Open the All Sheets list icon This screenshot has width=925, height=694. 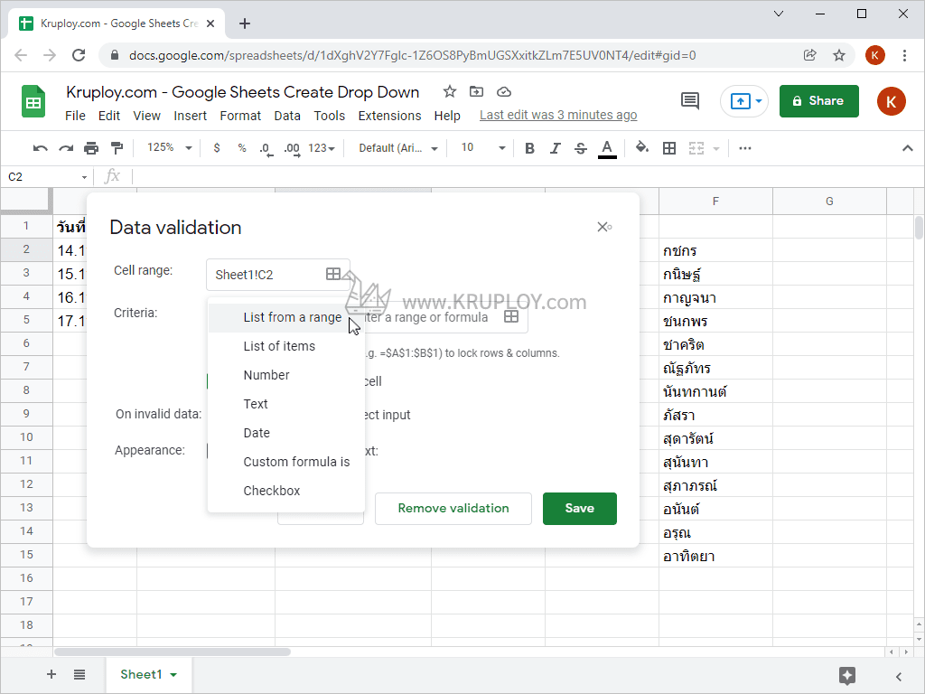pos(79,674)
